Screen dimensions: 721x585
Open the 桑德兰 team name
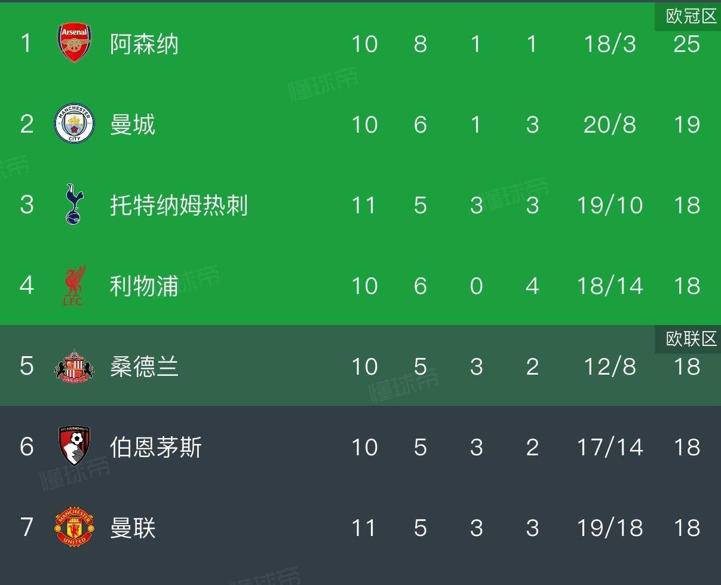[x=144, y=367]
